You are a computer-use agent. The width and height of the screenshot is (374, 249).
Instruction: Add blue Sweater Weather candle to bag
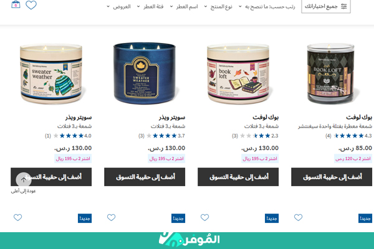click(x=145, y=177)
